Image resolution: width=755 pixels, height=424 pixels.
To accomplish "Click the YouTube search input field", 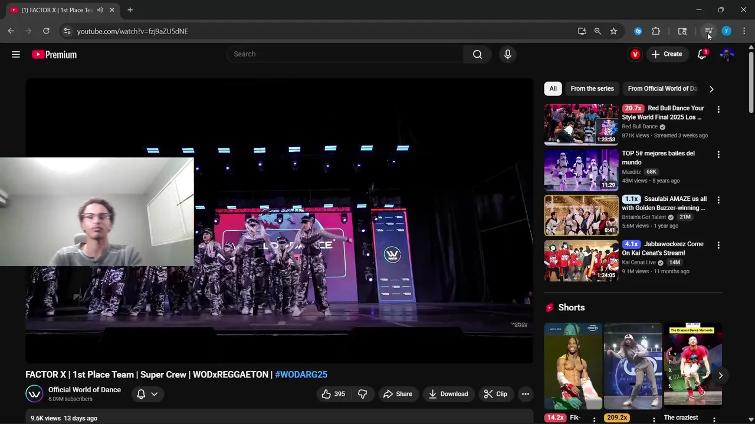I will 345,54.
